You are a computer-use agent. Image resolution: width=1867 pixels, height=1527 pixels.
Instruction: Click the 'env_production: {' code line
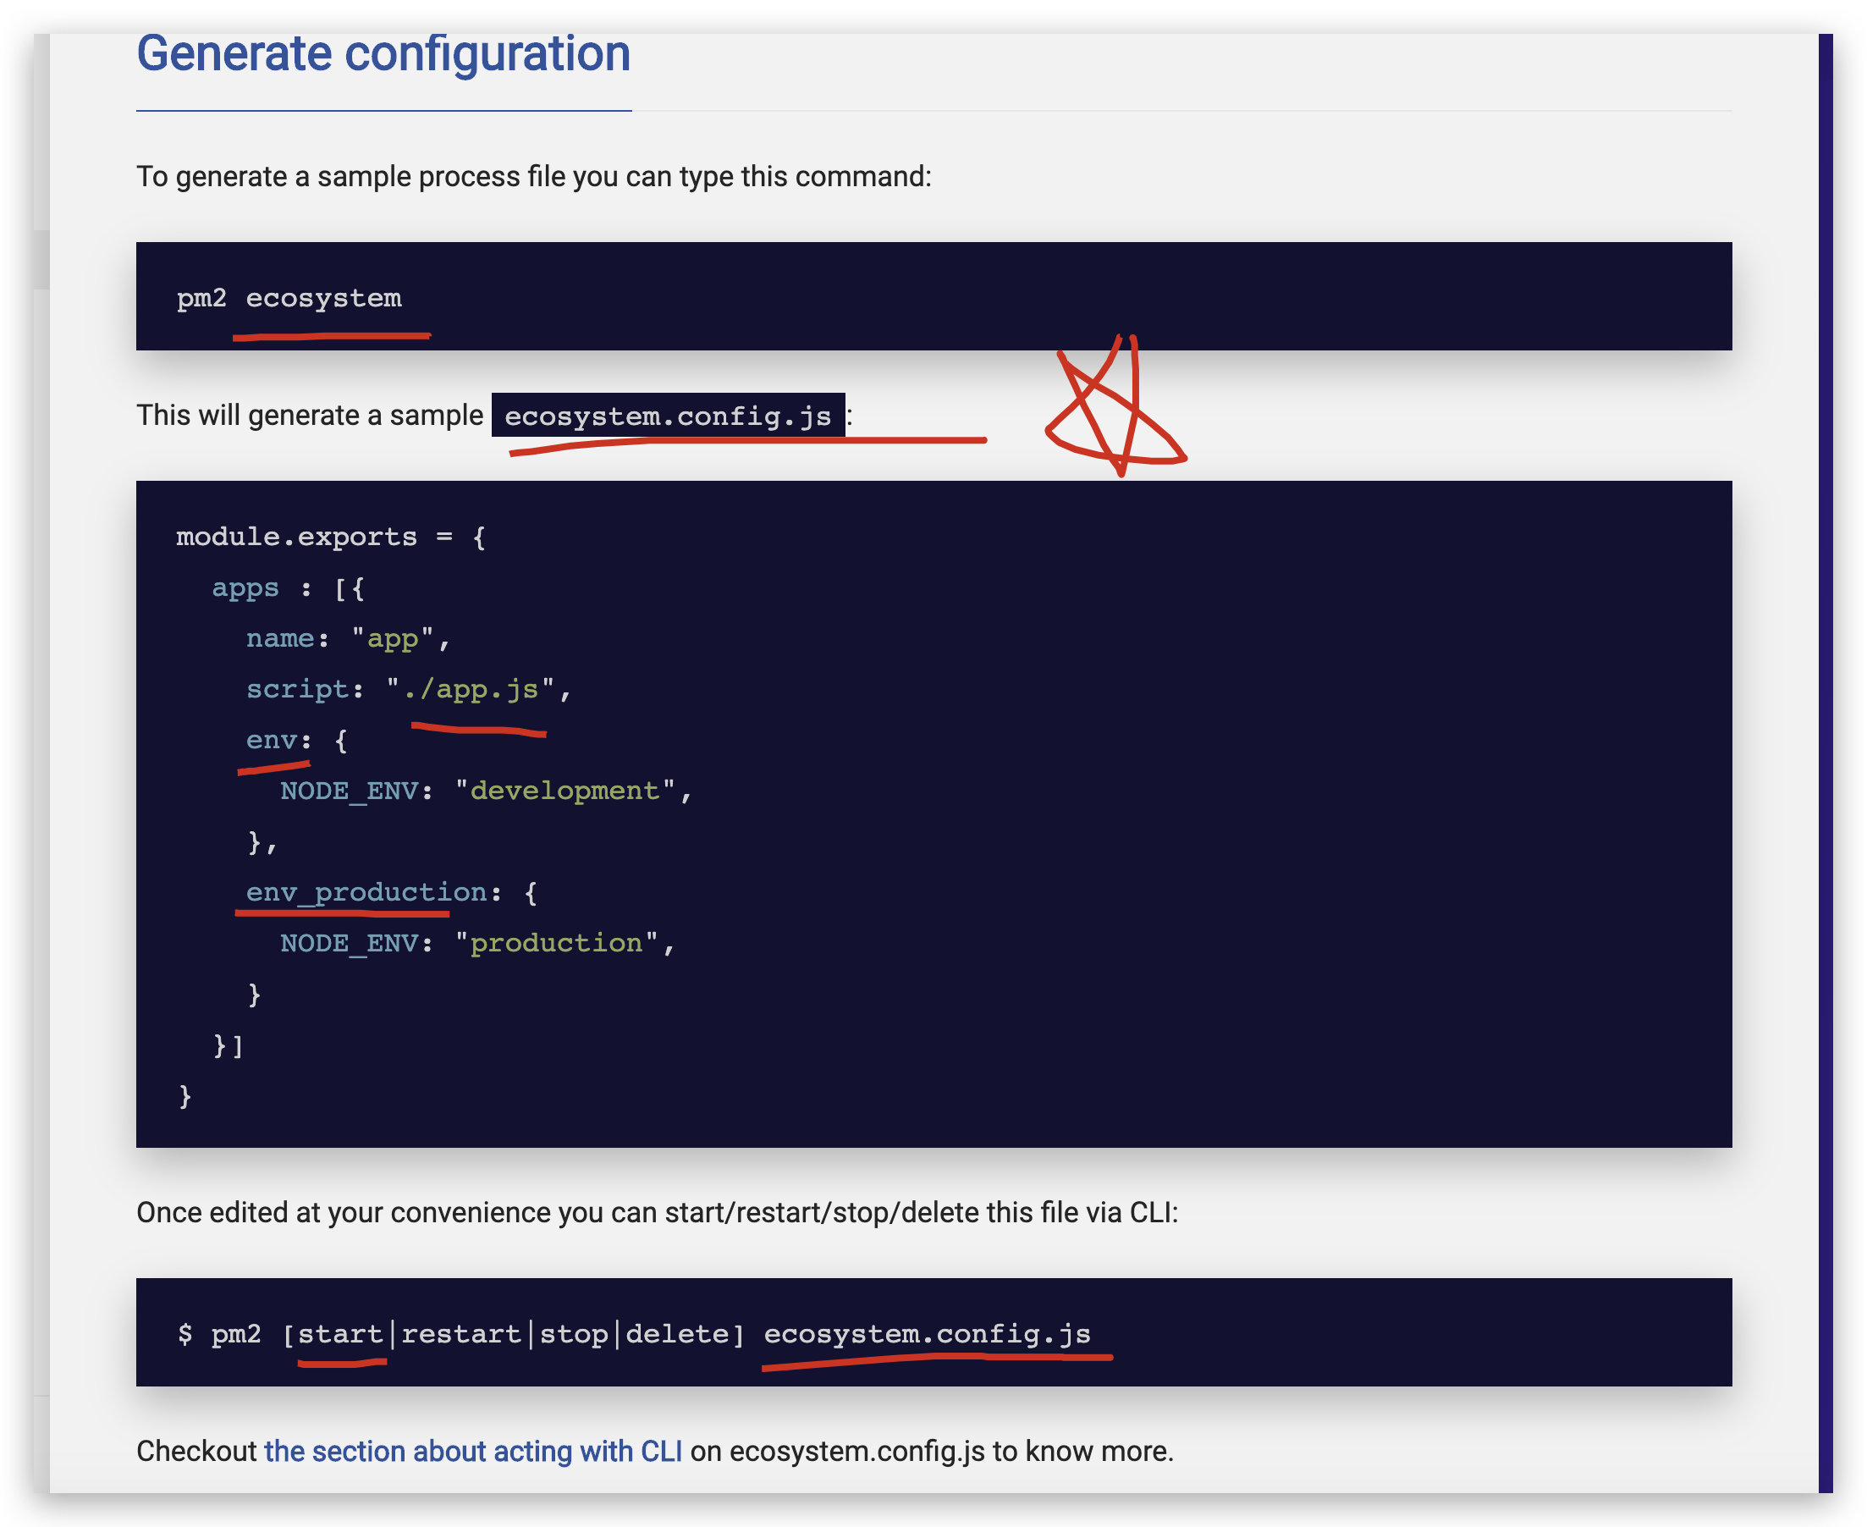(391, 893)
